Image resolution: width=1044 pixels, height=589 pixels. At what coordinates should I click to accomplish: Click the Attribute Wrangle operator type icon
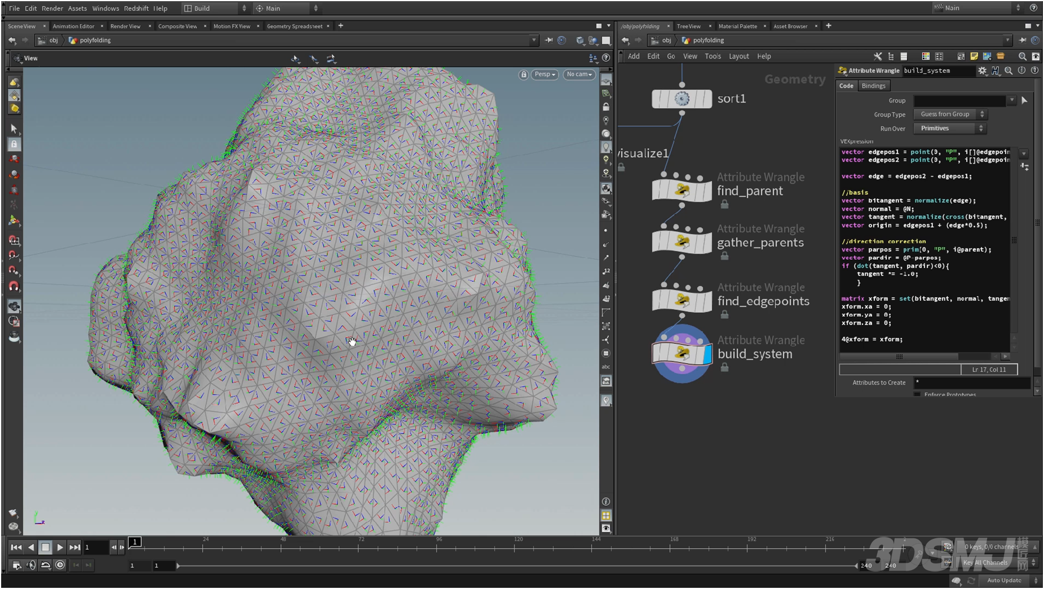point(842,71)
